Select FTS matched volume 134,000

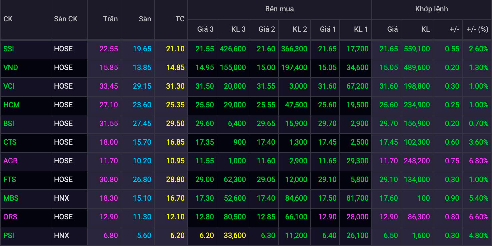(x=417, y=180)
